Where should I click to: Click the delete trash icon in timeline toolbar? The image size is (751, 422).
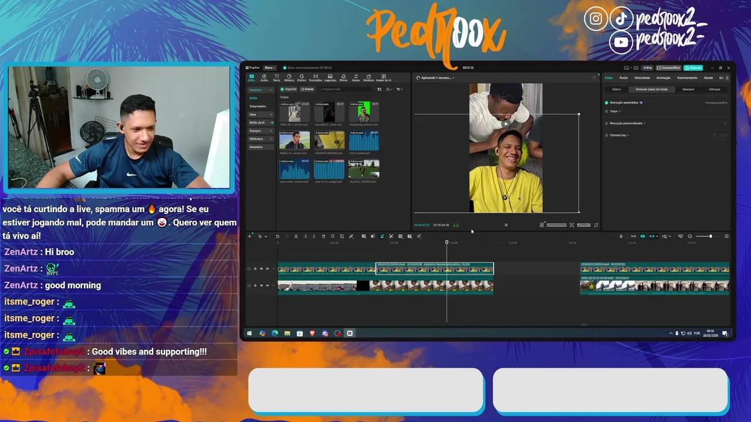pyautogui.click(x=323, y=236)
